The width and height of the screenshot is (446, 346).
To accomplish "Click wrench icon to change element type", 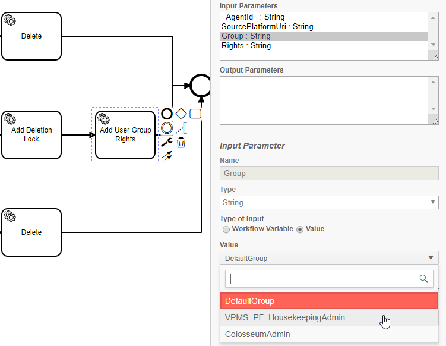I will (x=167, y=142).
